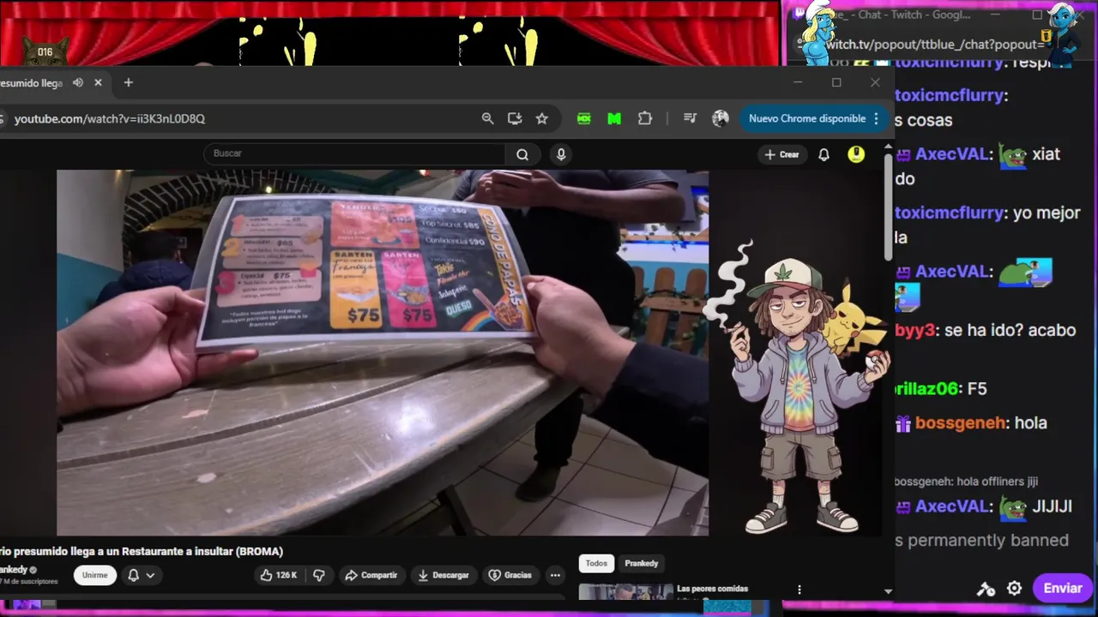Click the Descargar download button
Viewport: 1098px width, 617px height.
443,575
